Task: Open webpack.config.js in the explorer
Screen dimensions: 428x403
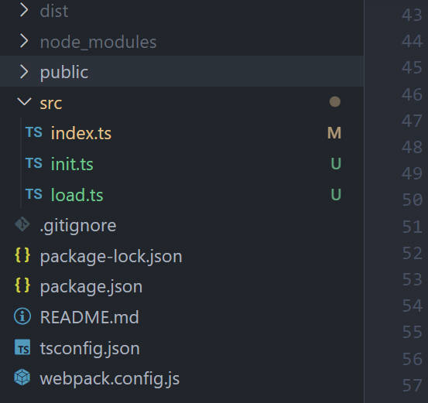Action: point(109,379)
